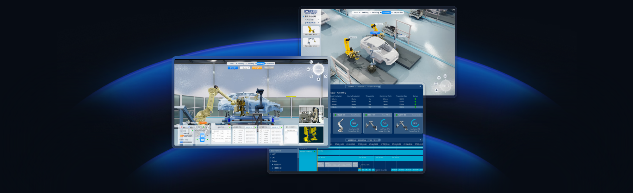The width and height of the screenshot is (633, 193).
Task: Click START button in simulator window
Action: pyautogui.click(x=233, y=68)
